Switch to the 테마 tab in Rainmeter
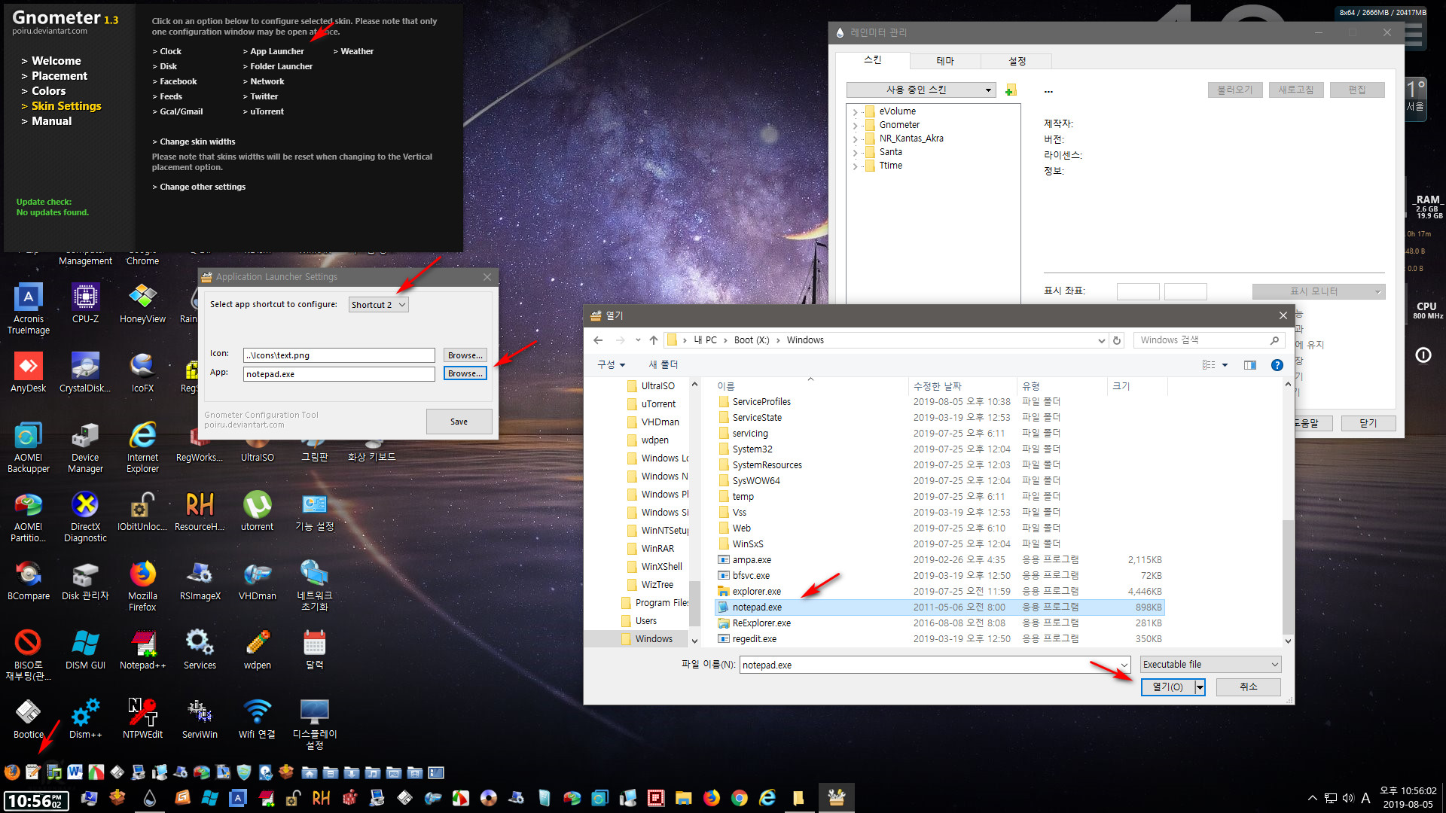Screen dimensions: 1446x813 944,61
